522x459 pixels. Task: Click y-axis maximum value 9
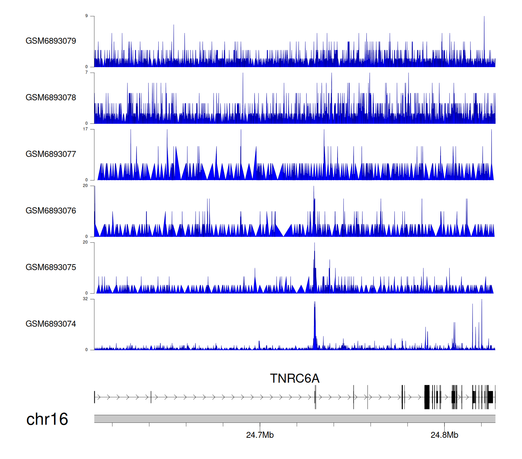point(87,16)
